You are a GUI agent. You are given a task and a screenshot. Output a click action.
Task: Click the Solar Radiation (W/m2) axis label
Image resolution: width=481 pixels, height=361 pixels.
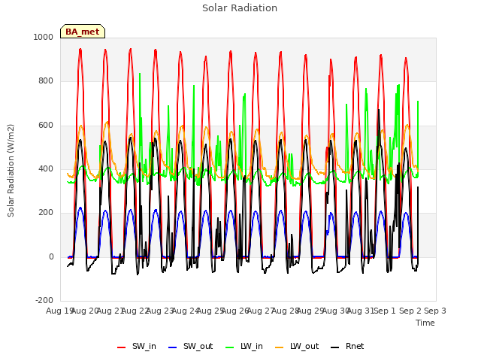pos(11,171)
